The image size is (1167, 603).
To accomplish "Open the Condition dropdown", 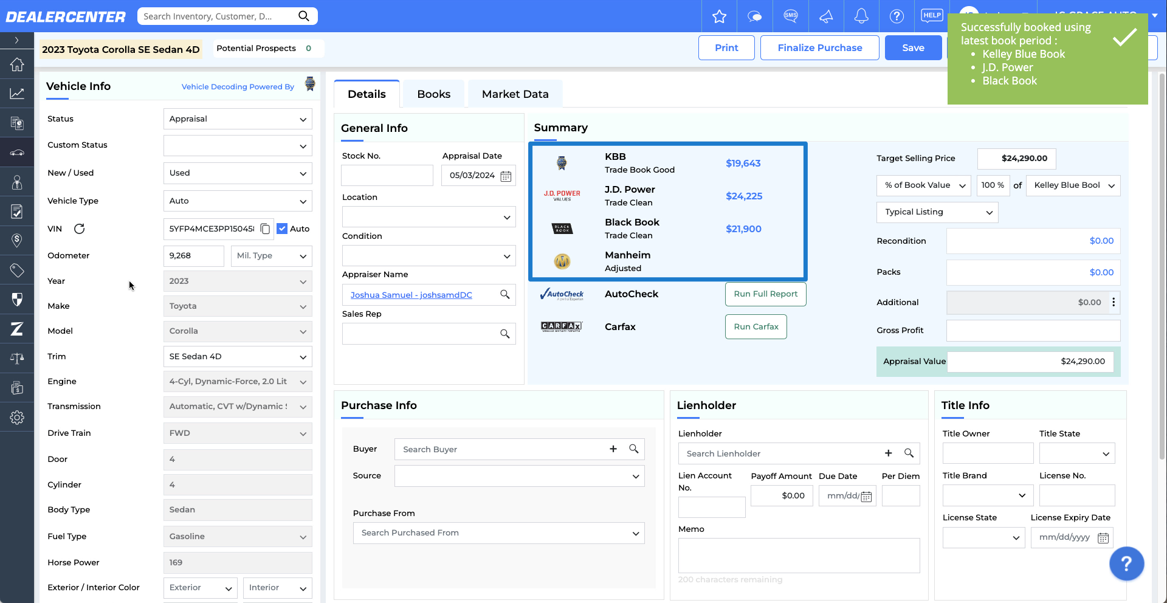I will pos(429,256).
